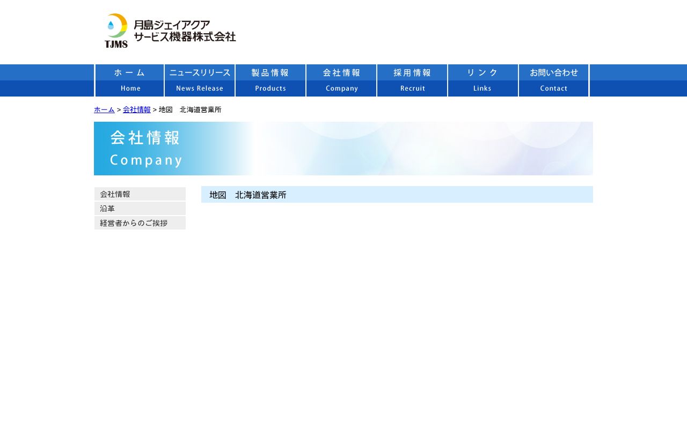
Task: Click the 地図 北海道営業所 section heading bar
Action: pos(397,195)
